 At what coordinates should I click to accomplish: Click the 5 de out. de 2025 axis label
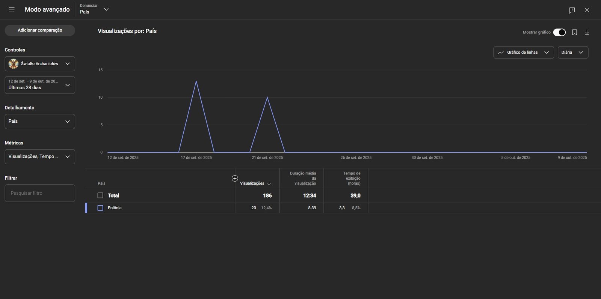[516, 158]
